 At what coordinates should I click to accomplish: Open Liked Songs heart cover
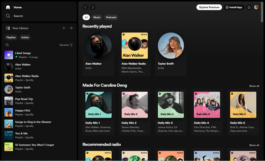9,55
